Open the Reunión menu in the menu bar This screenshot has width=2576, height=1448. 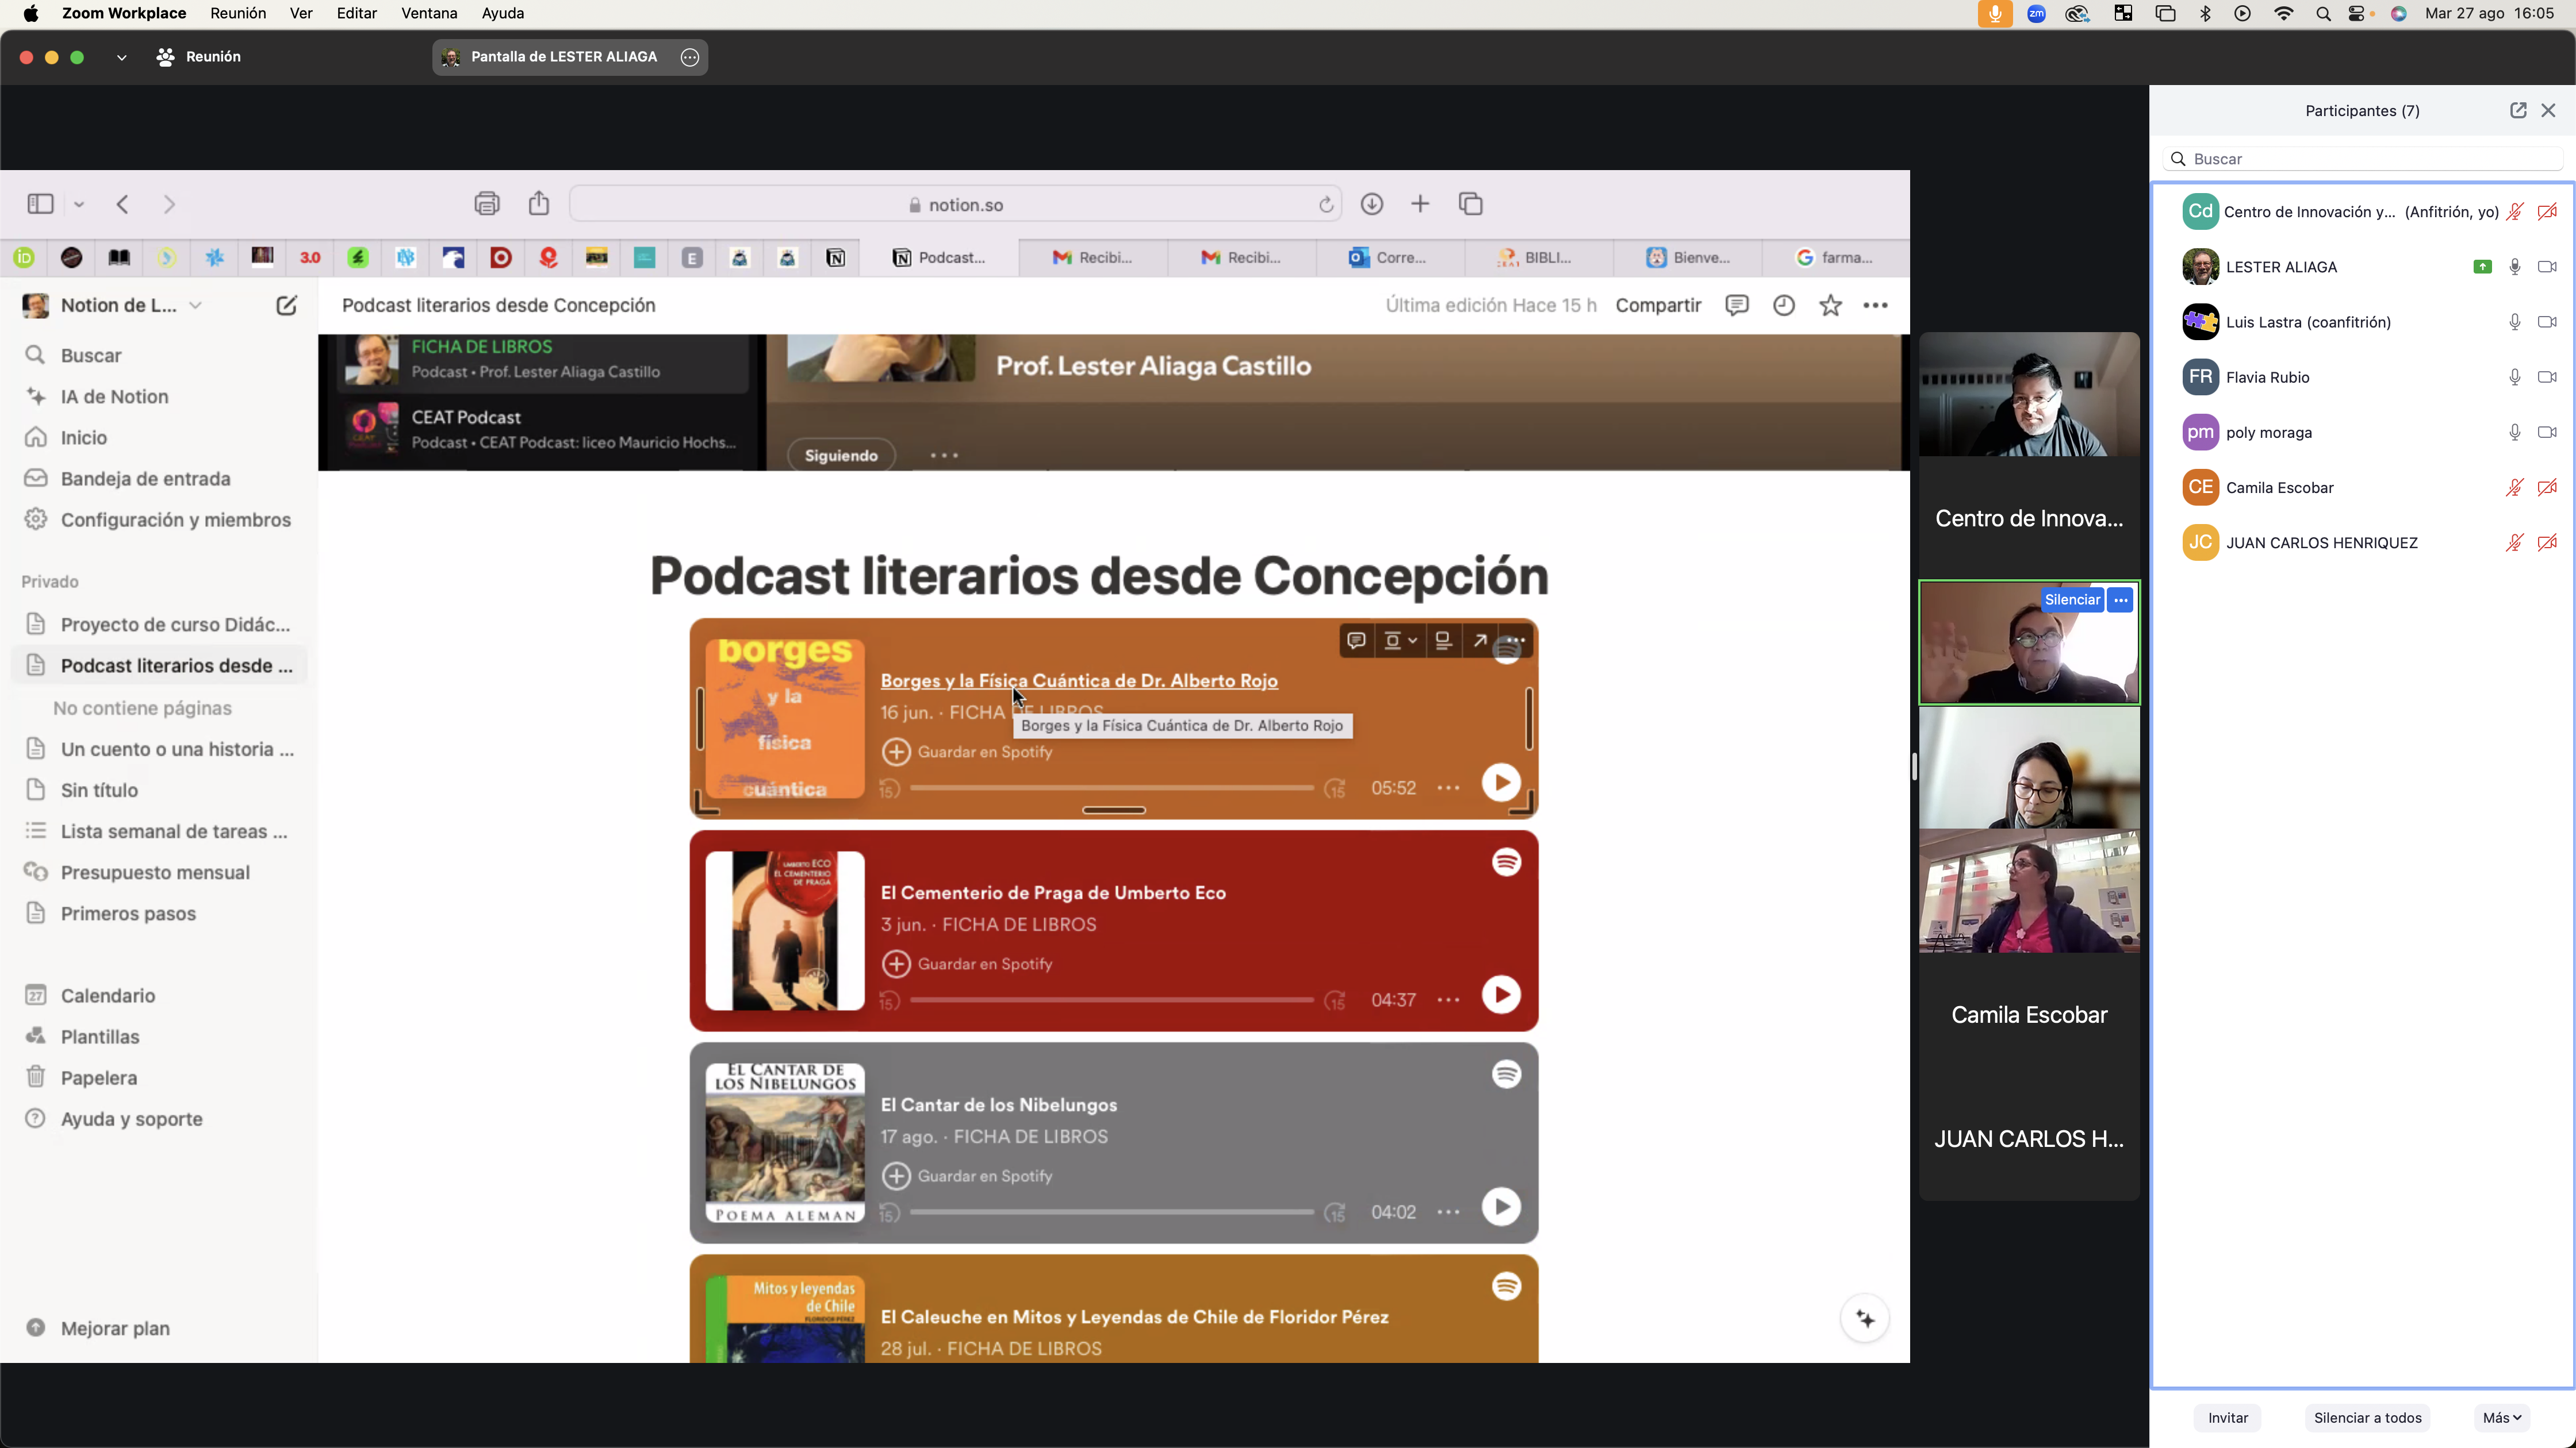click(238, 13)
